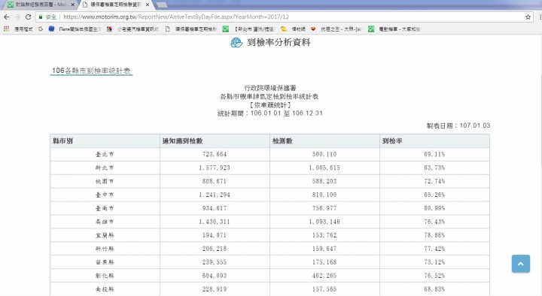The width and height of the screenshot is (542, 296).
Task: Open the 應用程式 apps shortcut
Action: [18, 29]
